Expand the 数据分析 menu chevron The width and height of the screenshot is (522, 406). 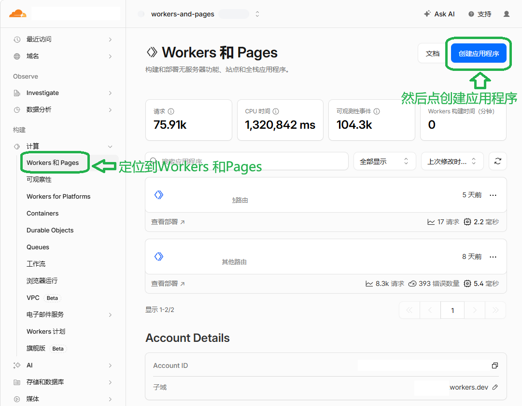110,110
